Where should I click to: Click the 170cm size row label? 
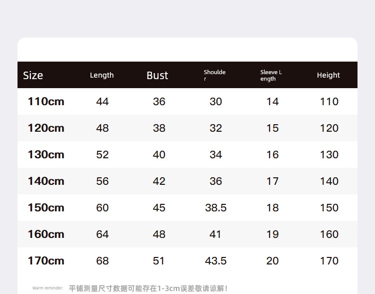click(x=46, y=261)
